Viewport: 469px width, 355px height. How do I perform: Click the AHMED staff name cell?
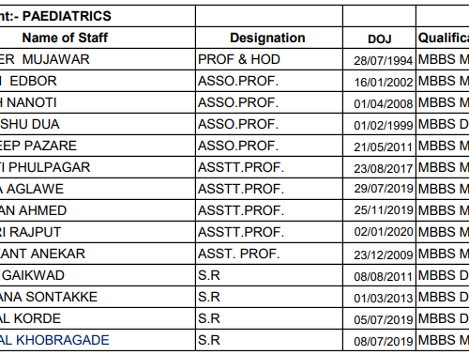[x=98, y=210]
